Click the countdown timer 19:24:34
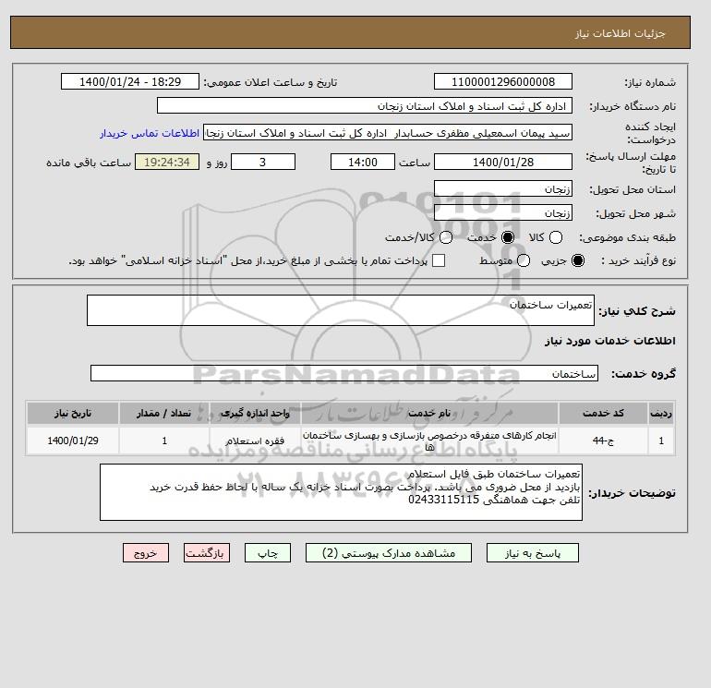Viewport: 711px width, 688px height. pyautogui.click(x=167, y=162)
